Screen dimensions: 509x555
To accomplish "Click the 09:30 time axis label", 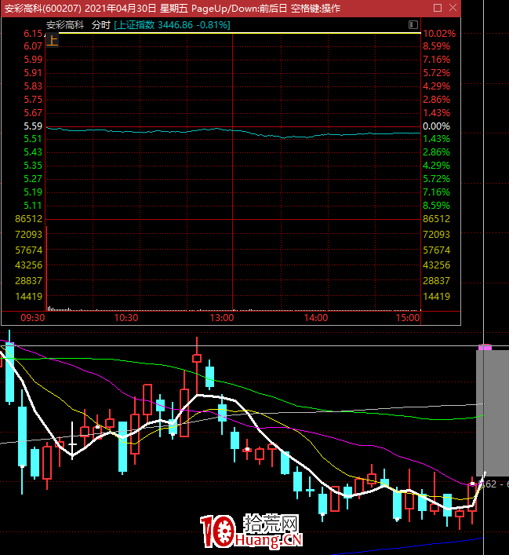I will point(32,317).
